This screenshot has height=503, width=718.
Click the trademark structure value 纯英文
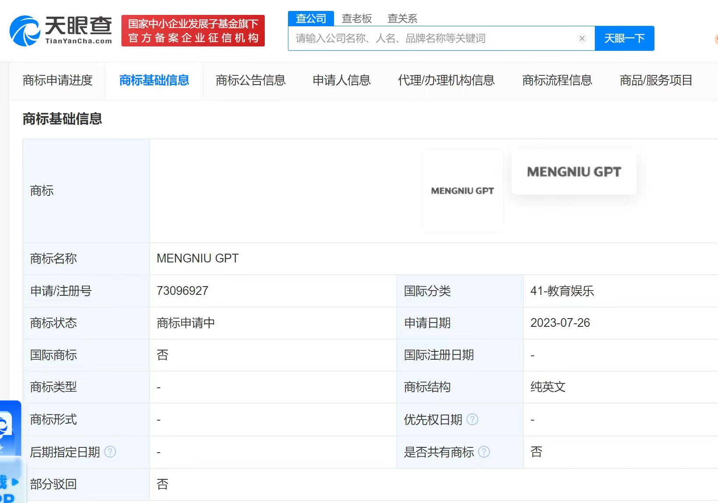(548, 387)
